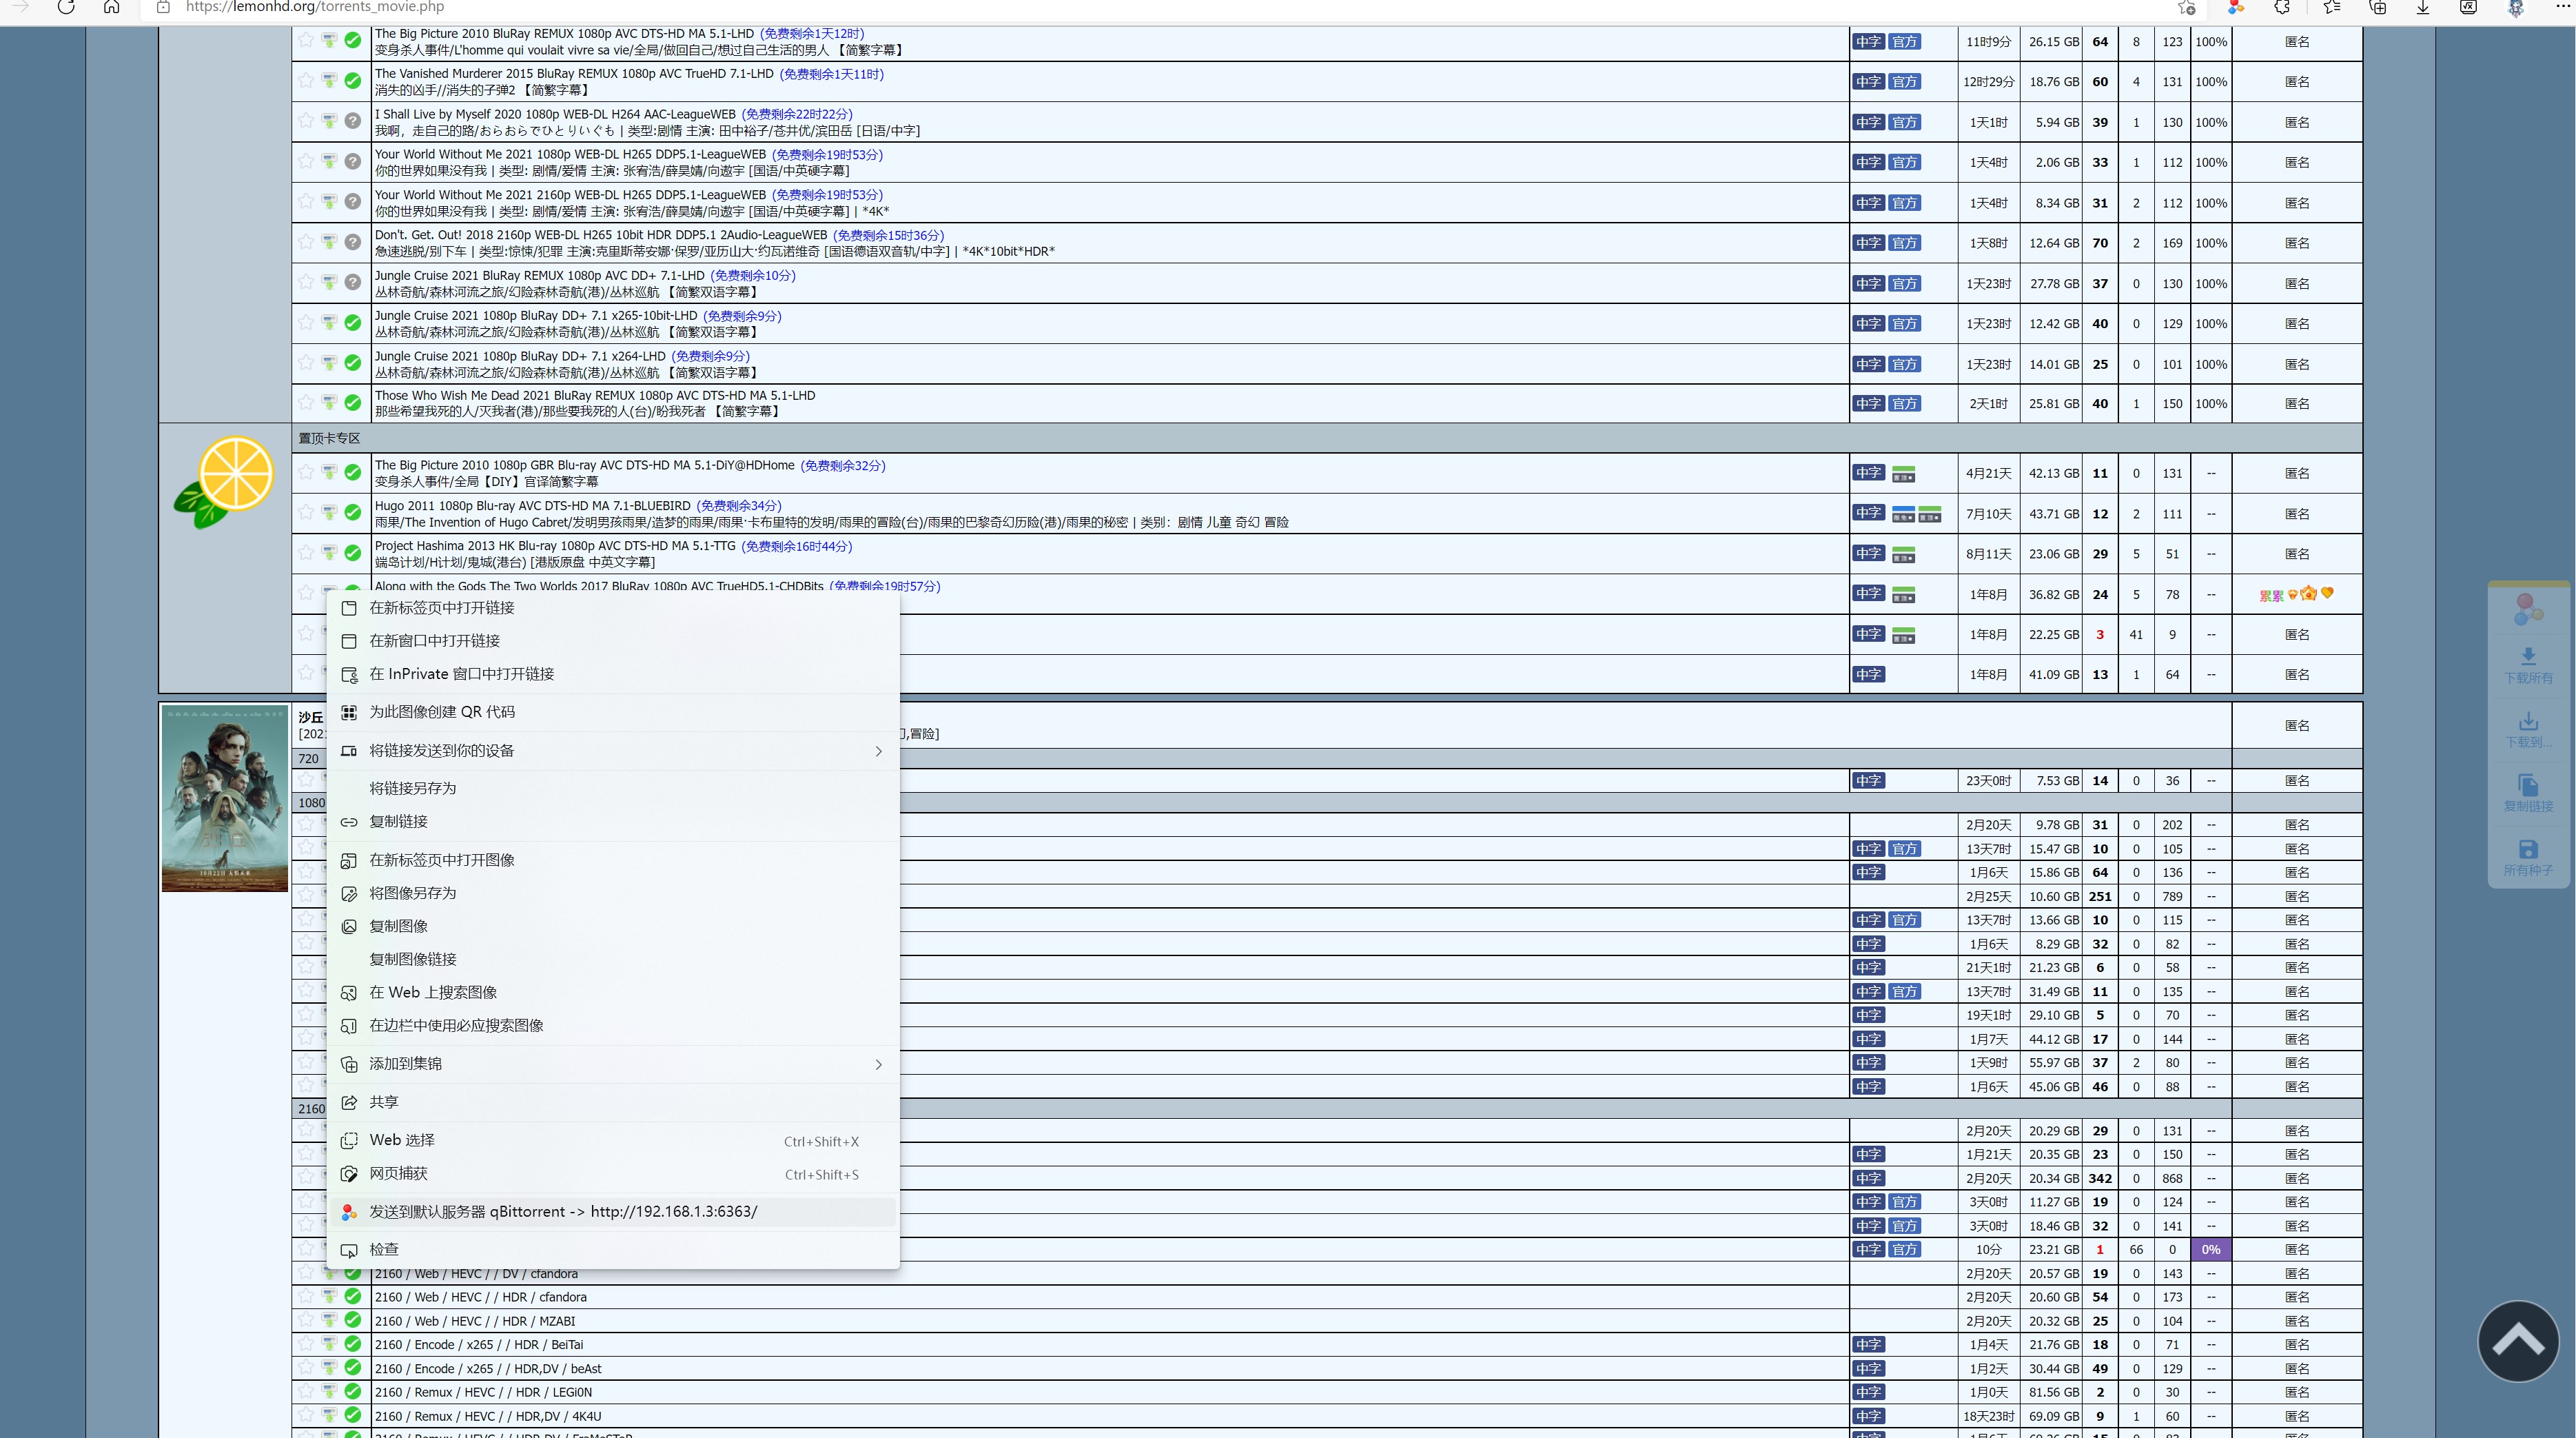2576x1438 pixels.
Task: Select 发送到默认服务器 qBittorrent menu entry
Action: 563,1212
